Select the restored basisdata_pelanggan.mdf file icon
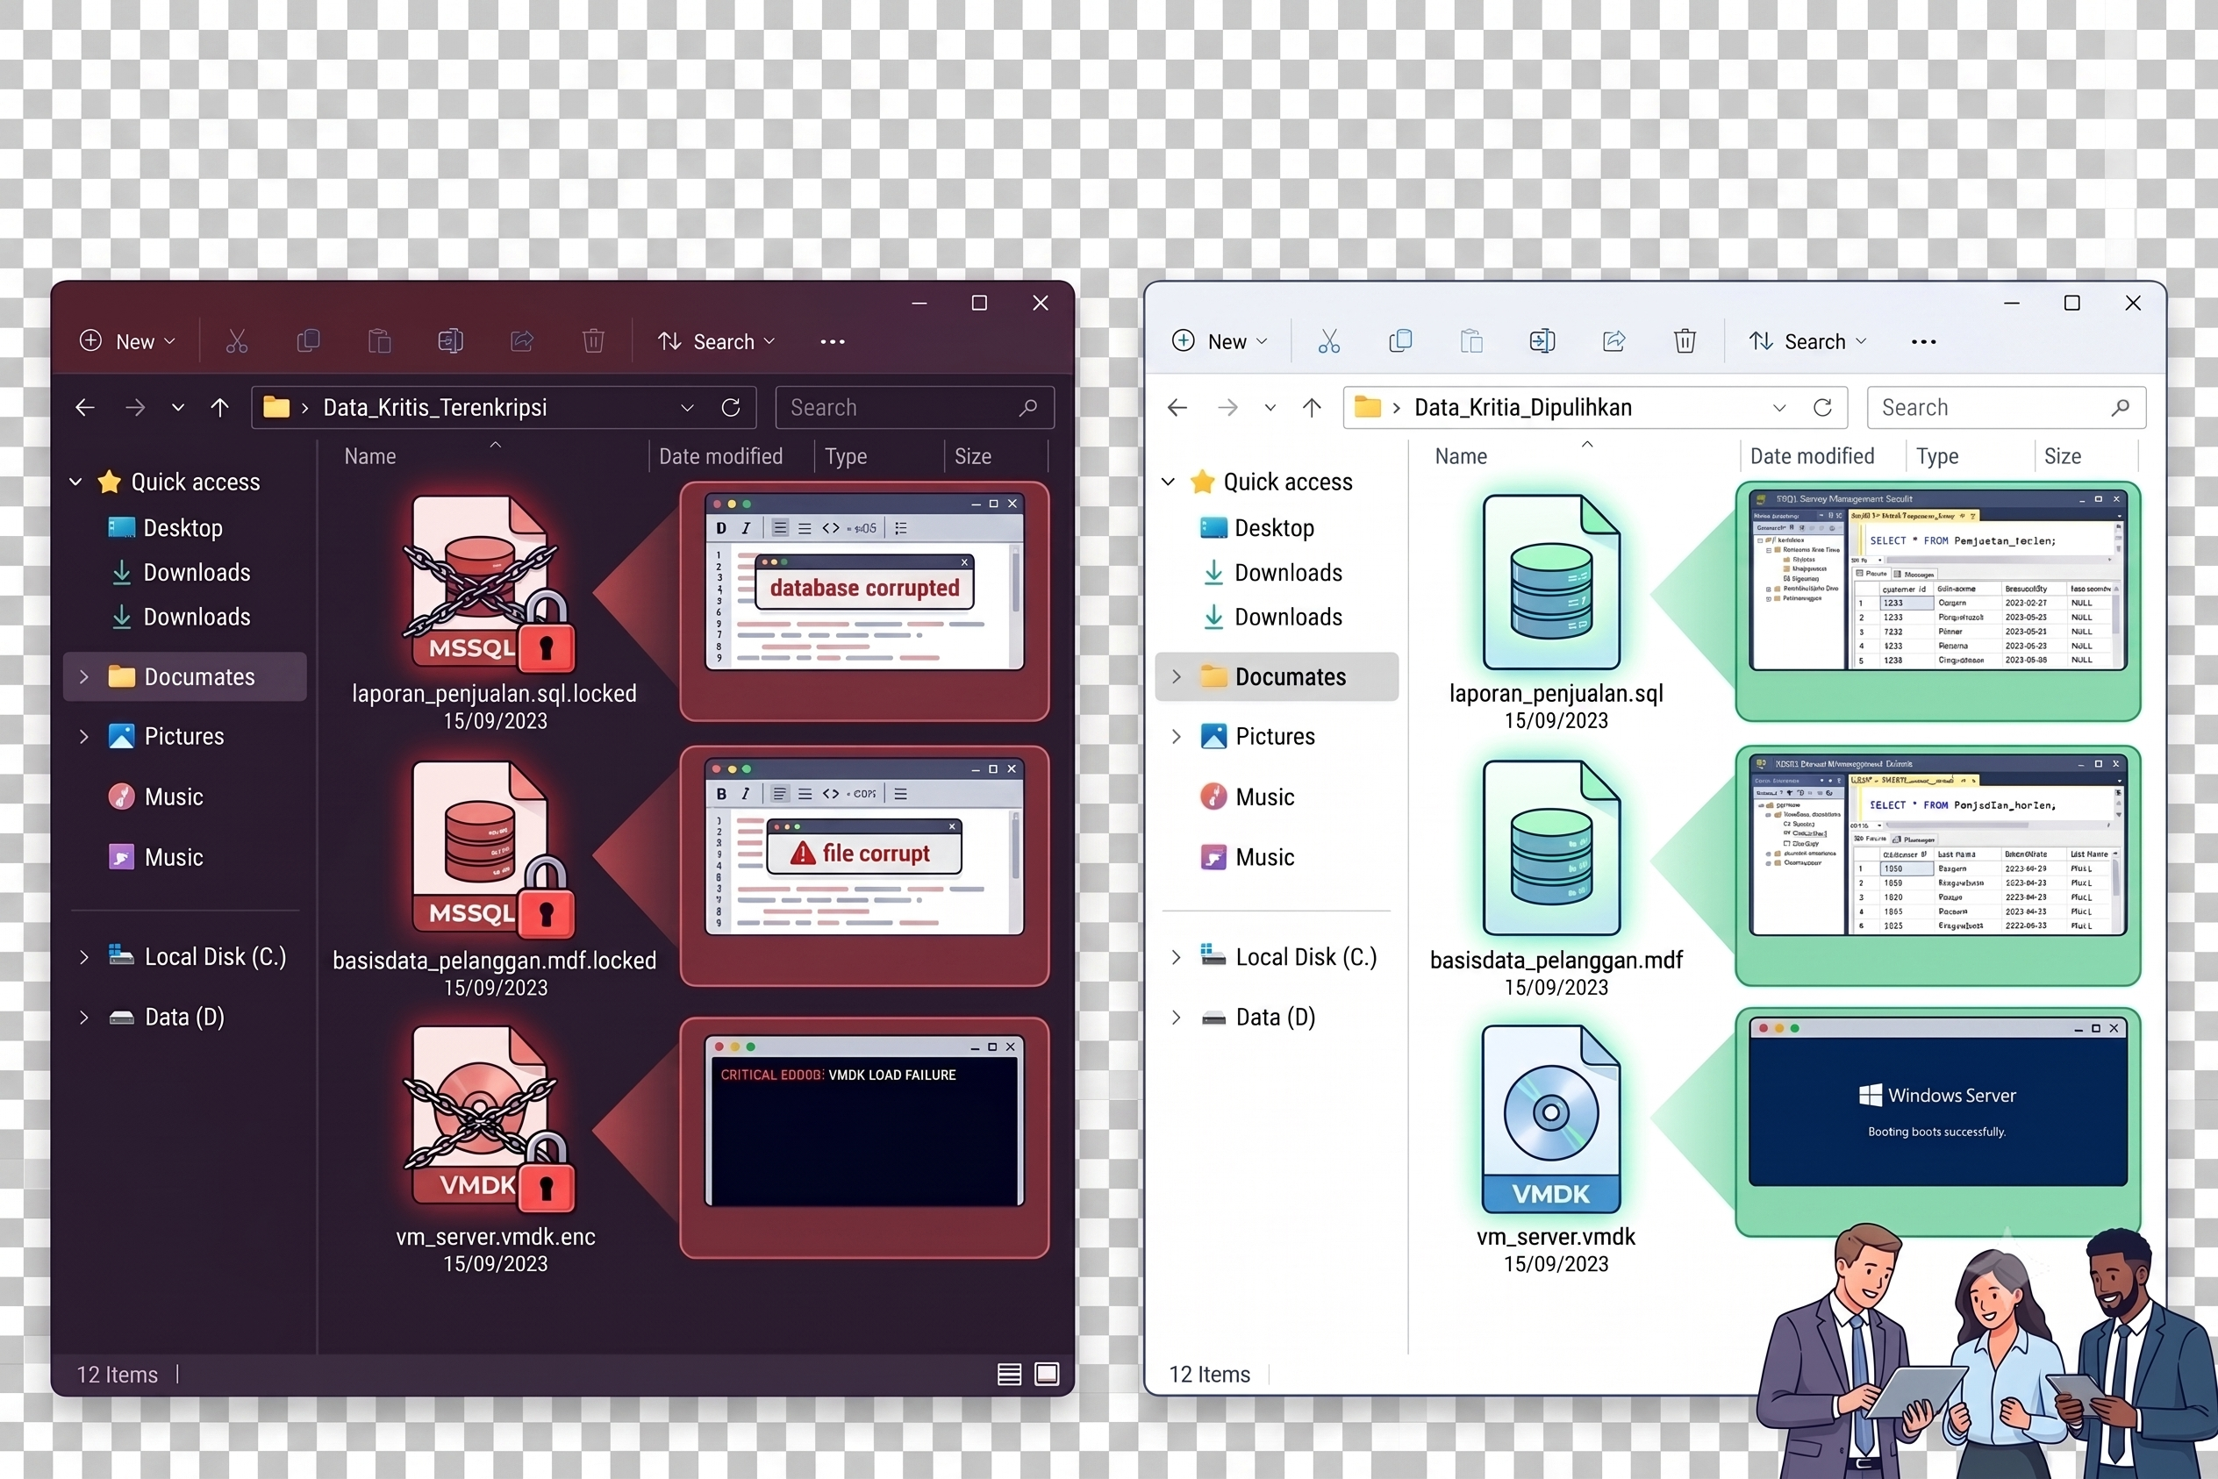2218x1479 pixels. pos(1552,847)
